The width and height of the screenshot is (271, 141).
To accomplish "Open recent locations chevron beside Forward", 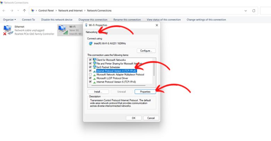I will click(18, 10).
